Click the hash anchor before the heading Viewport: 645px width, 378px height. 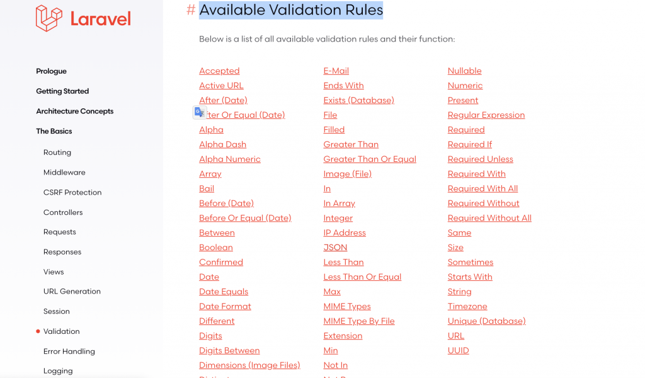pos(190,10)
